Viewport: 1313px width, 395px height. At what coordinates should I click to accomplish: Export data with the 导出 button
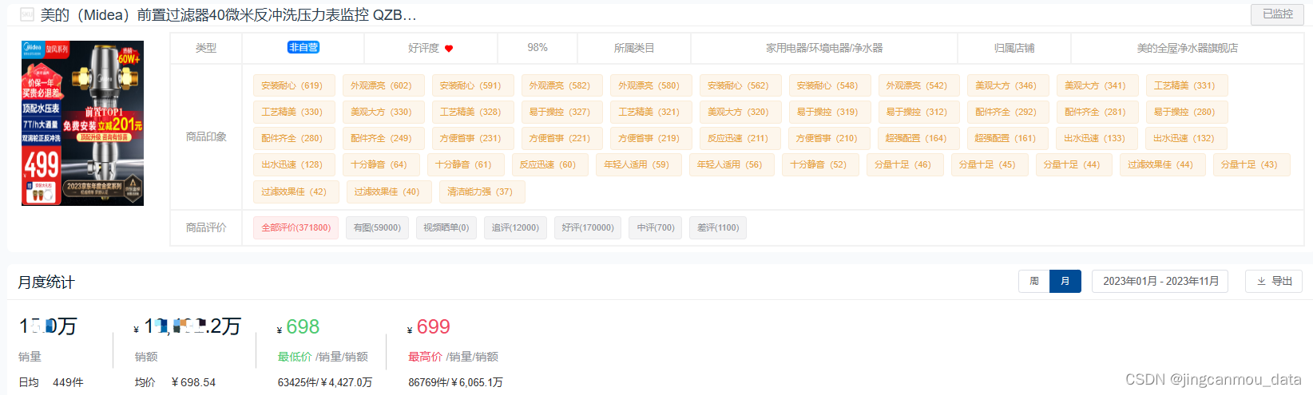coord(1274,281)
